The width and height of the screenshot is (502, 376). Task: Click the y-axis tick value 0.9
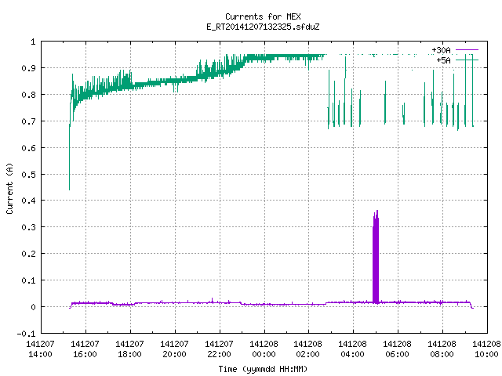pos(28,68)
